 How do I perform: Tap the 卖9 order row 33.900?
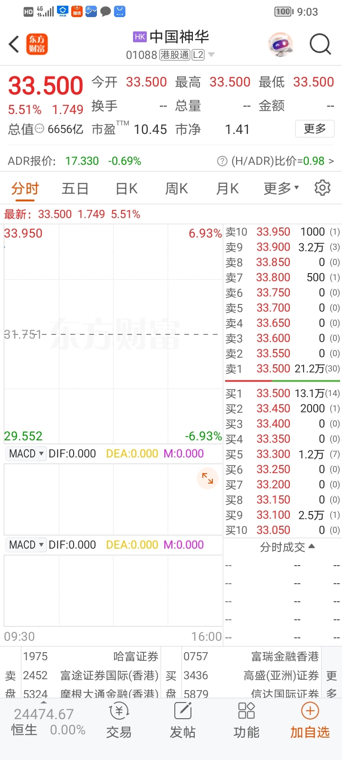point(283,247)
